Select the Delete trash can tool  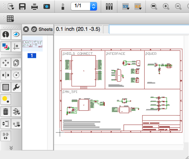(x=6, y=111)
